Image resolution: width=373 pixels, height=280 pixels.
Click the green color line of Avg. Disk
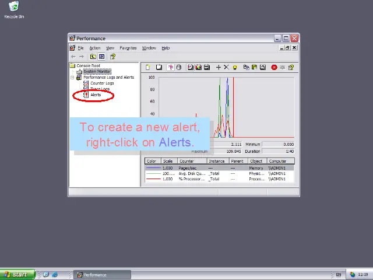coord(153,174)
